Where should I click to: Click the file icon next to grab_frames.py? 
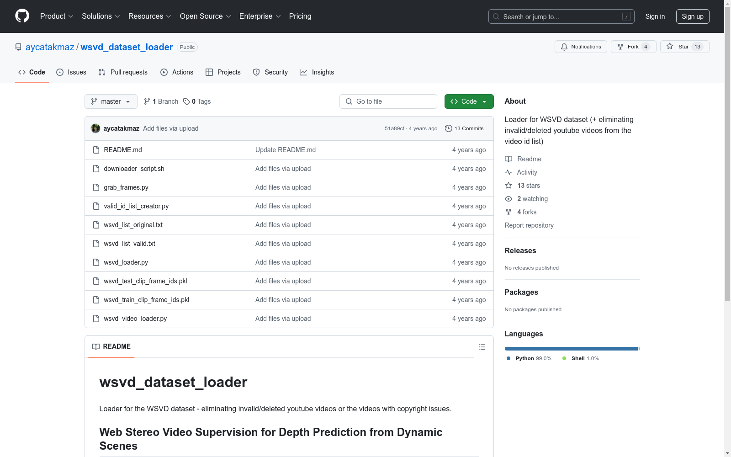point(96,187)
